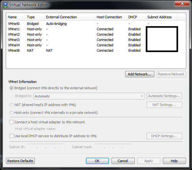
Task: Select the Host-only private network option
Action: coord(12,113)
